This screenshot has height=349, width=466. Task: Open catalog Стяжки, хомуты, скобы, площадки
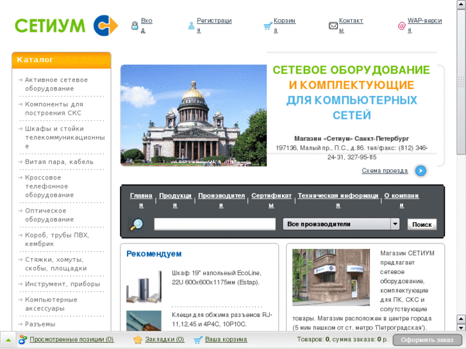[x=56, y=264]
